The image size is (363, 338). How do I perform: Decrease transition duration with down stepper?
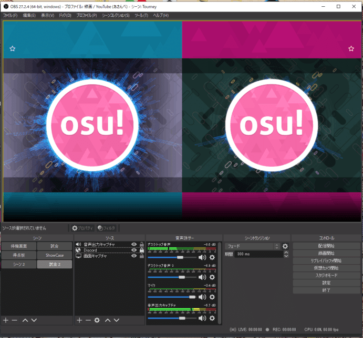(286, 256)
